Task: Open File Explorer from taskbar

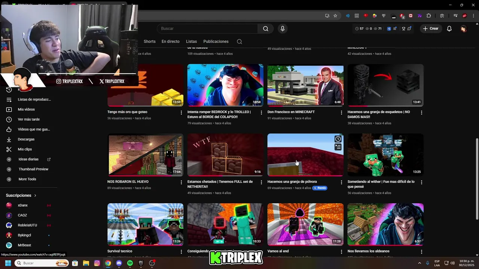Action: [x=86, y=263]
